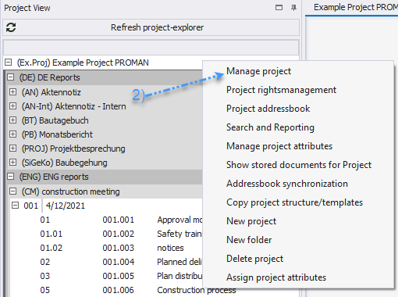398x297 pixels.
Task: Switch to Example Project PROM tab
Action: coord(355,7)
